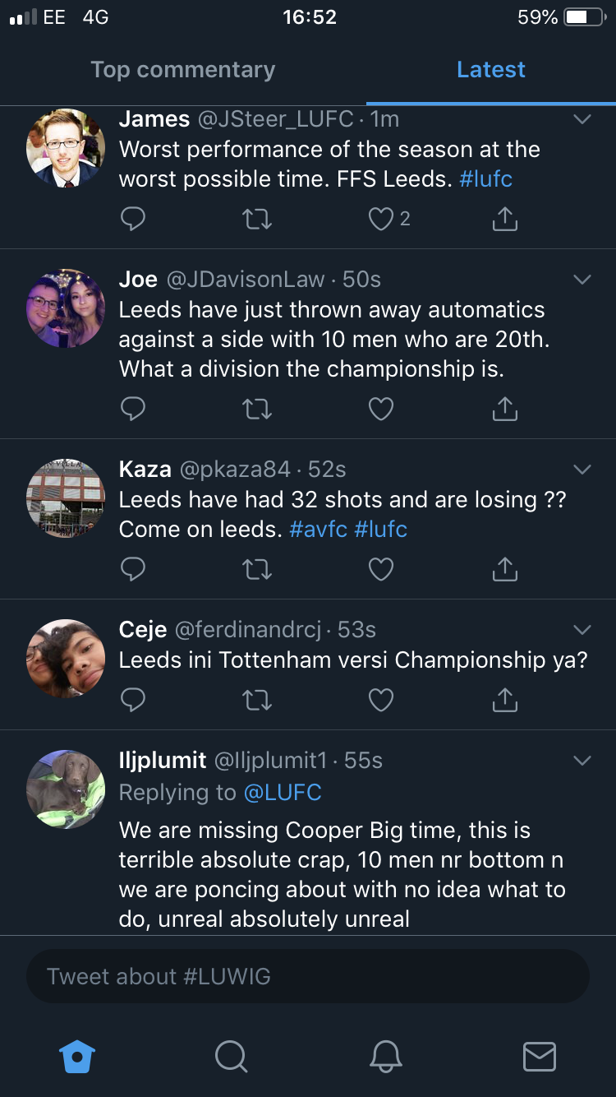Viewport: 616px width, 1097px height.
Task: Expand chevron on lljplumit's tweet
Action: 582,761
